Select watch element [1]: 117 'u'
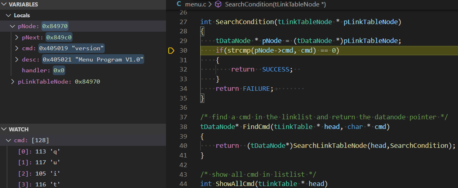Screen dimensions: 458x188 point(83,162)
